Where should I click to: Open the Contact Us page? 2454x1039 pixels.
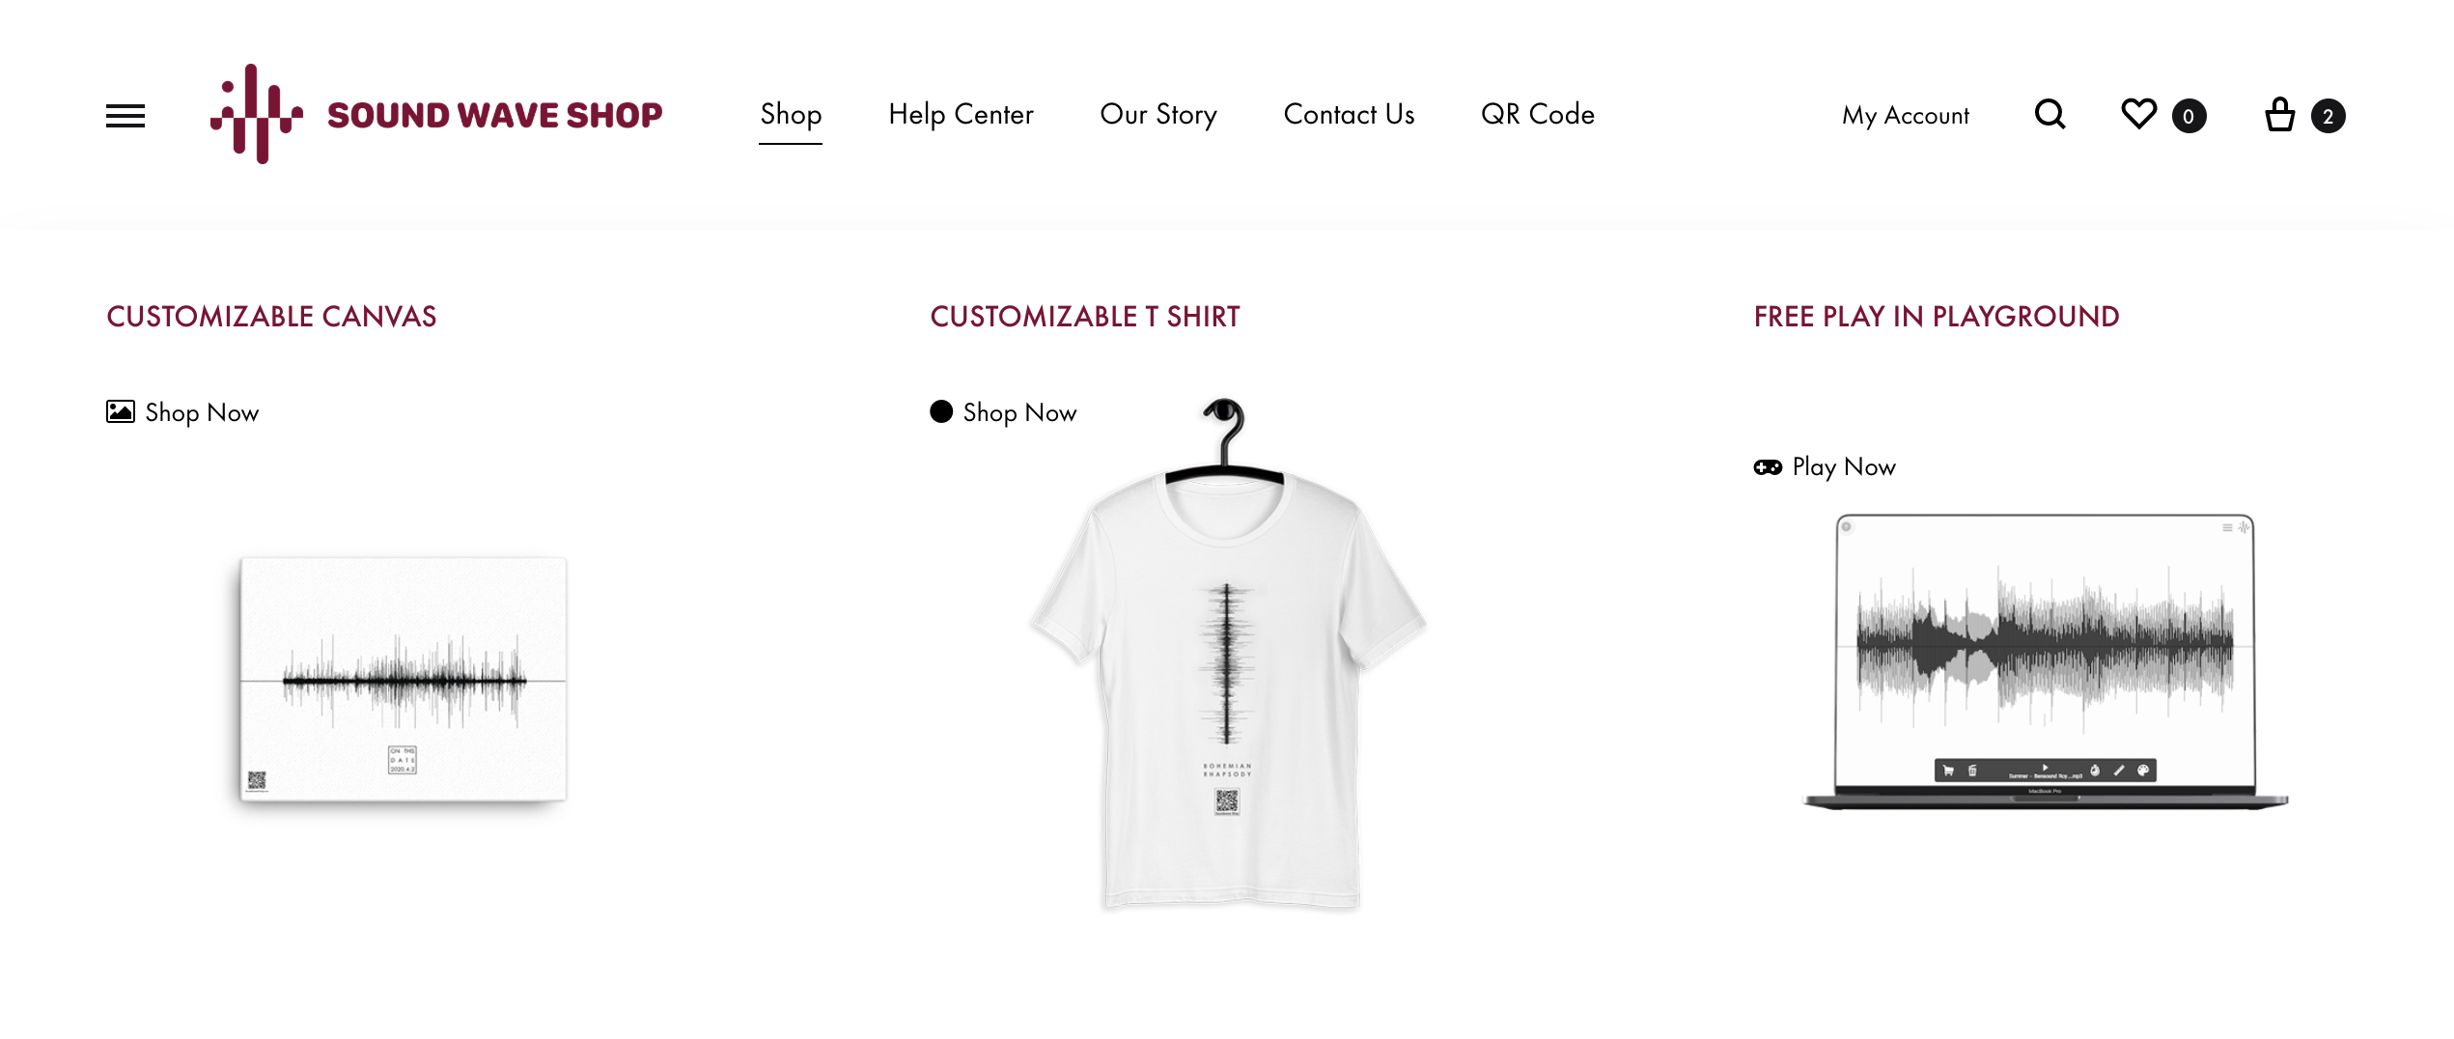click(x=1349, y=114)
